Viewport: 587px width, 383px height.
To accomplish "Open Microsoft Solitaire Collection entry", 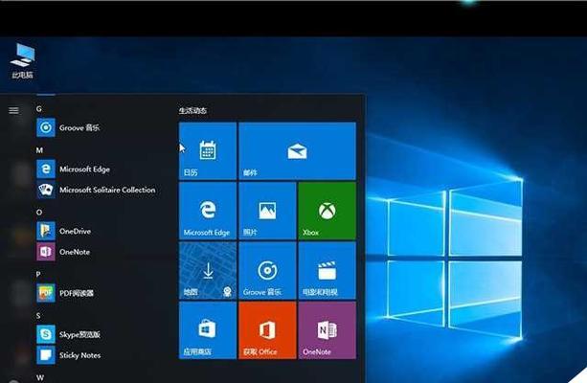I will (x=107, y=190).
